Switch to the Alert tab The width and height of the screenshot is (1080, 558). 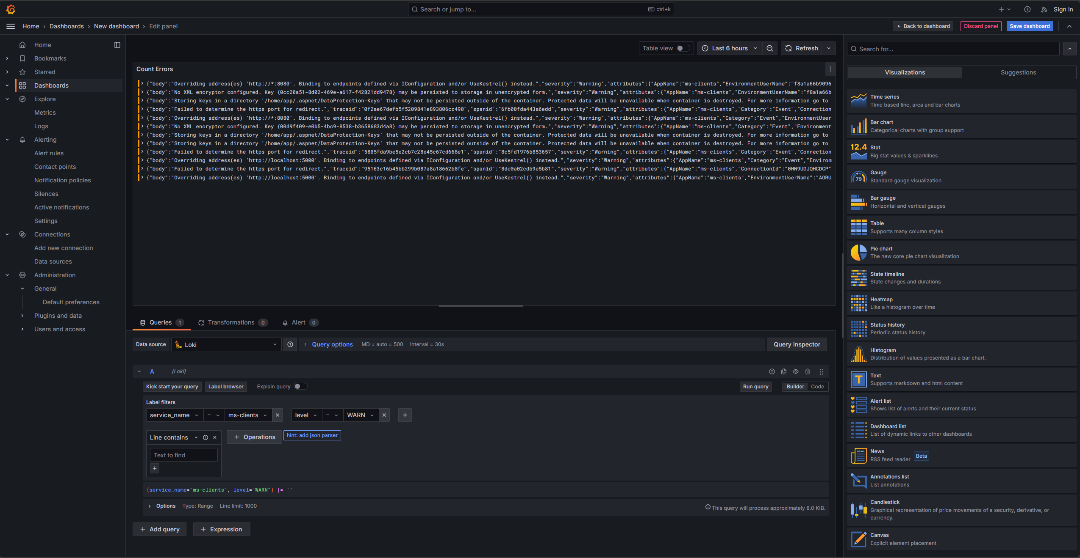click(300, 322)
